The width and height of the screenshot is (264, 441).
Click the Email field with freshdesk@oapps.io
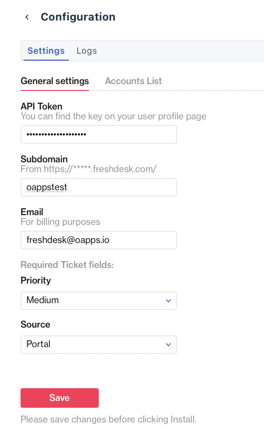(x=99, y=240)
